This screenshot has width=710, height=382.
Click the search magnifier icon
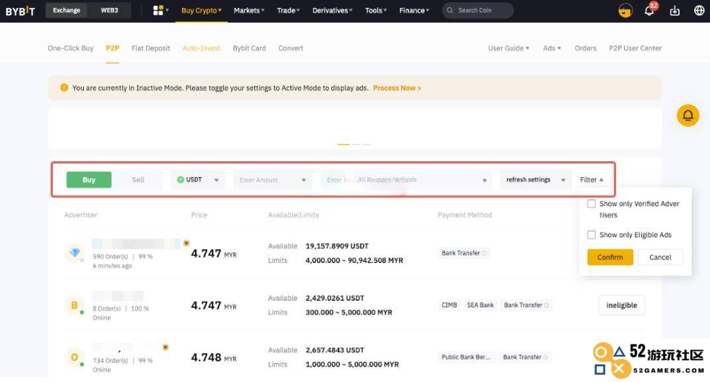[x=450, y=11]
